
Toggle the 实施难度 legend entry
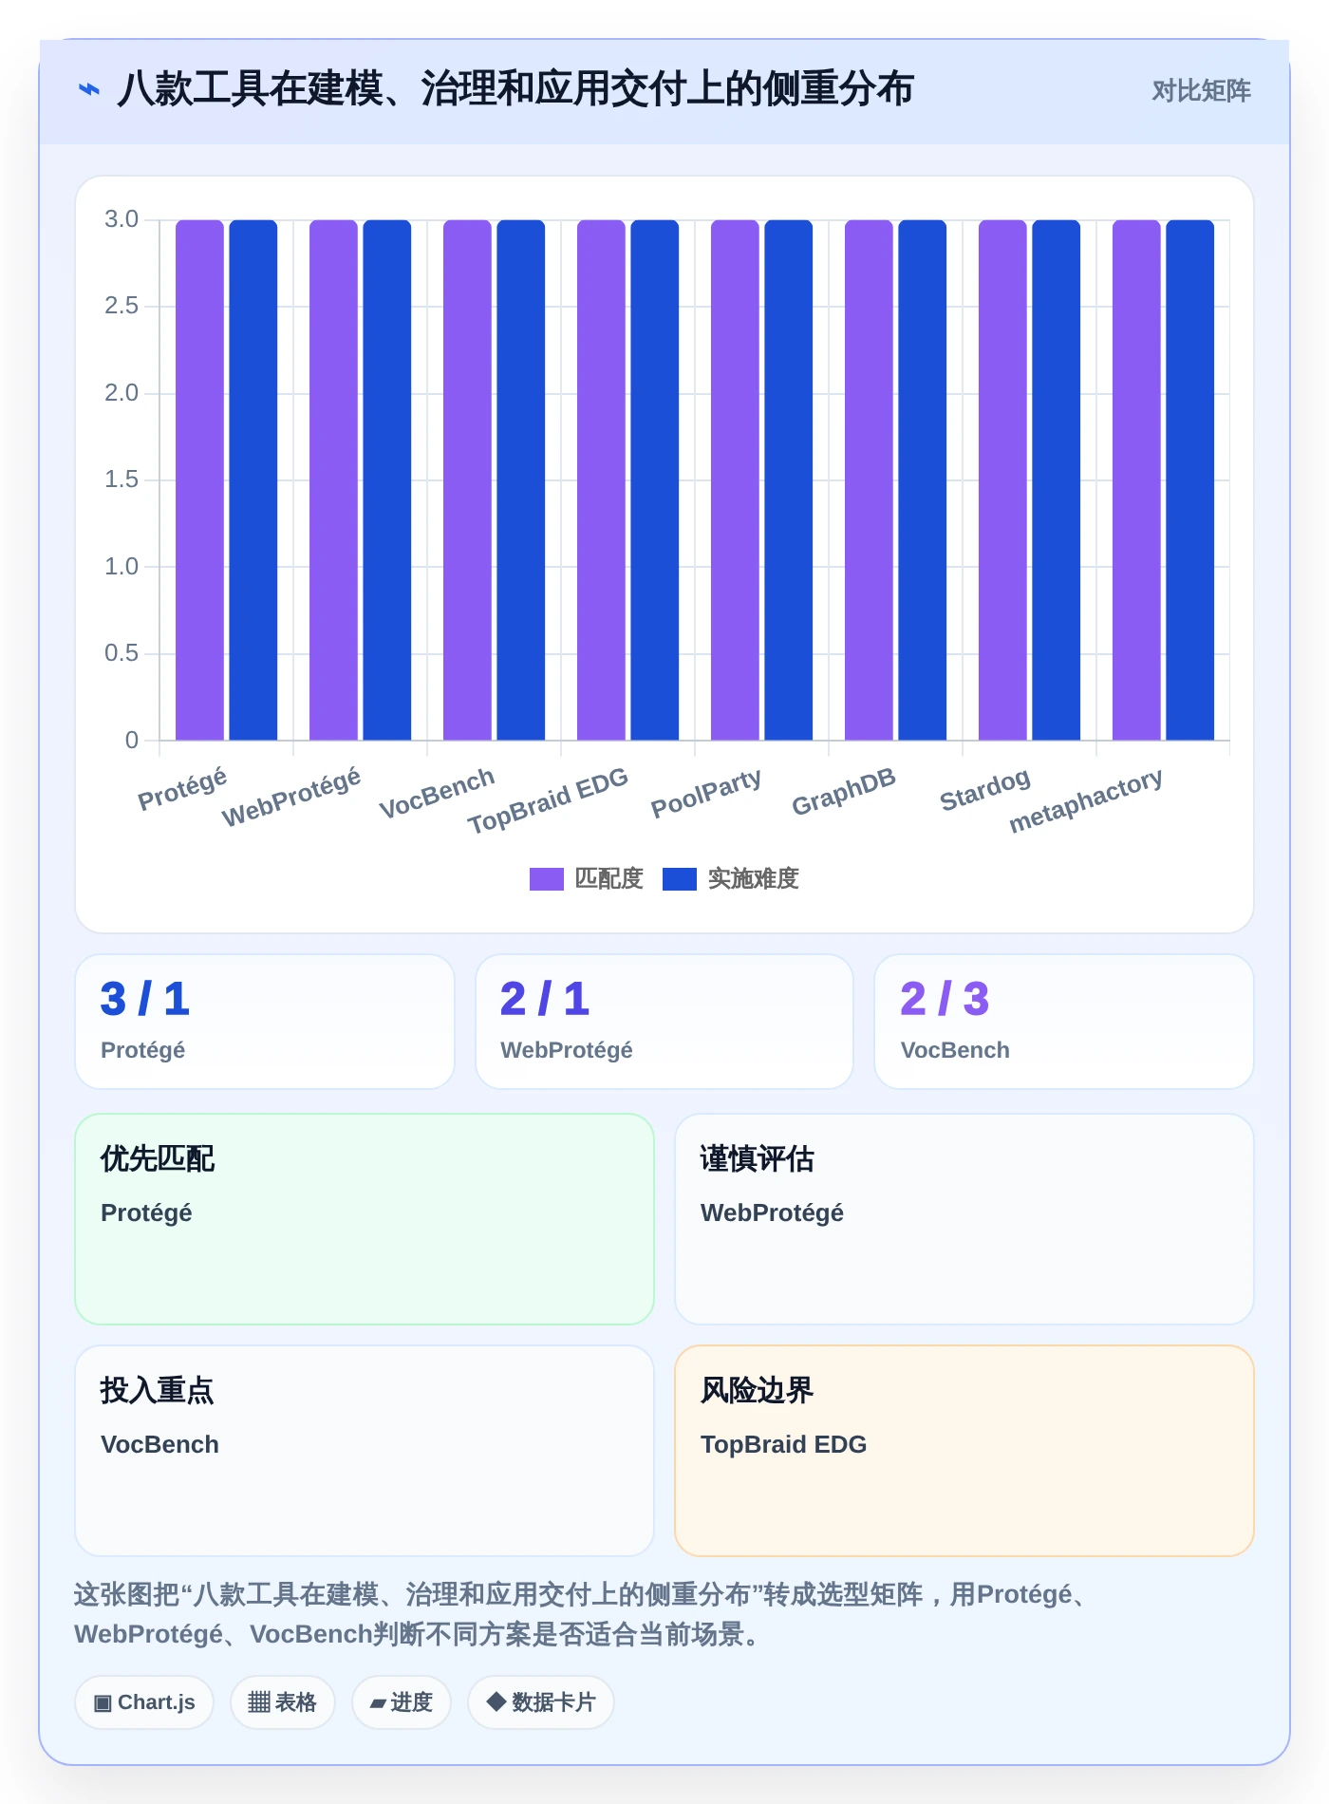pyautogui.click(x=731, y=878)
